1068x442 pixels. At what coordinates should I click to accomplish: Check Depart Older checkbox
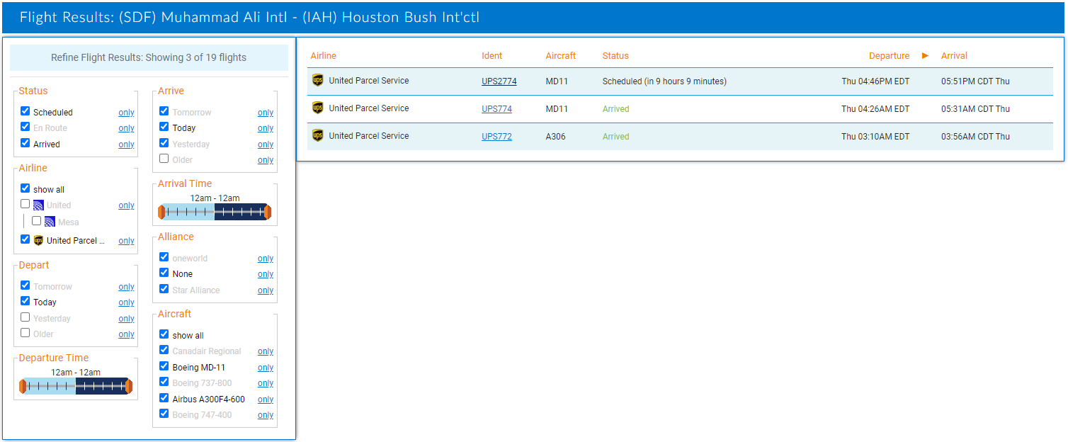pyautogui.click(x=25, y=333)
